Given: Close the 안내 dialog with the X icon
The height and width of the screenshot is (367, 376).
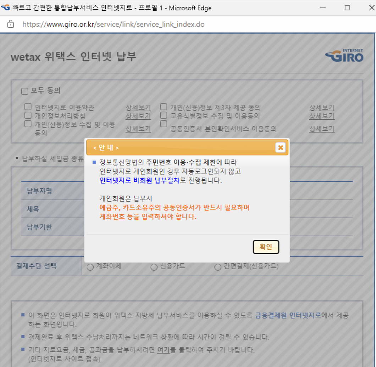Looking at the screenshot, I should (x=280, y=148).
